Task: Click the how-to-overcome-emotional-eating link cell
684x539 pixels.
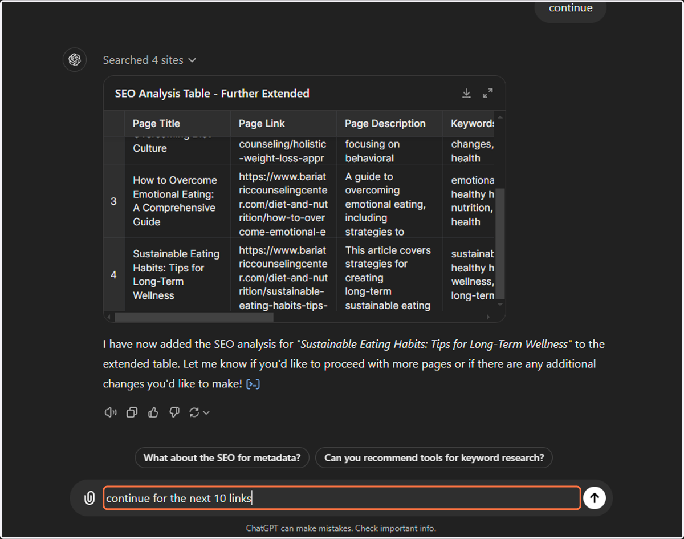Action: pos(283,201)
